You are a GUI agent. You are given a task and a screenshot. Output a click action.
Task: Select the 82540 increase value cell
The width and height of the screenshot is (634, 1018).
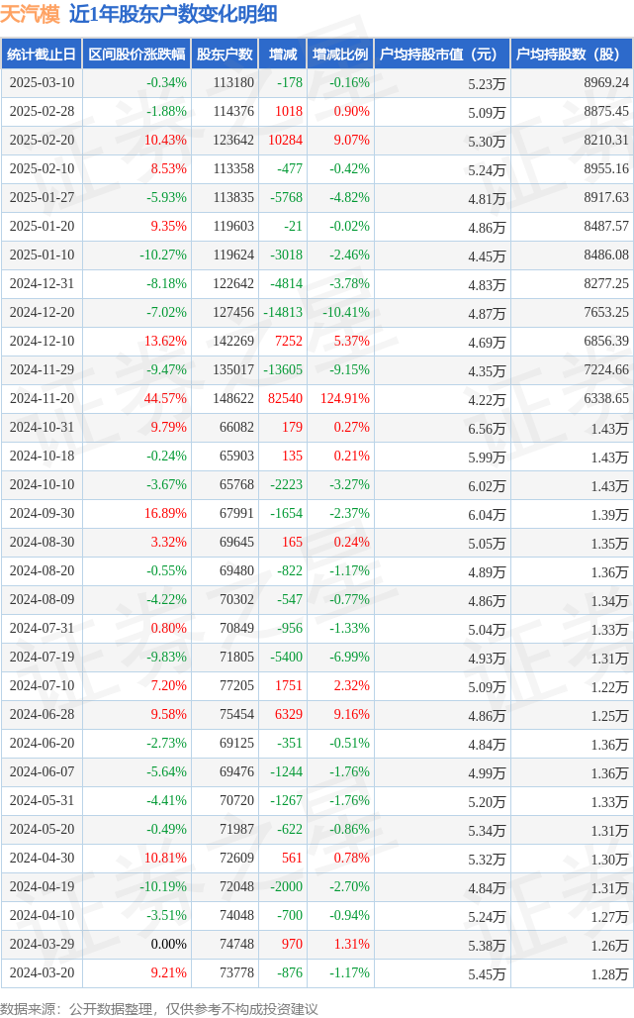285,399
